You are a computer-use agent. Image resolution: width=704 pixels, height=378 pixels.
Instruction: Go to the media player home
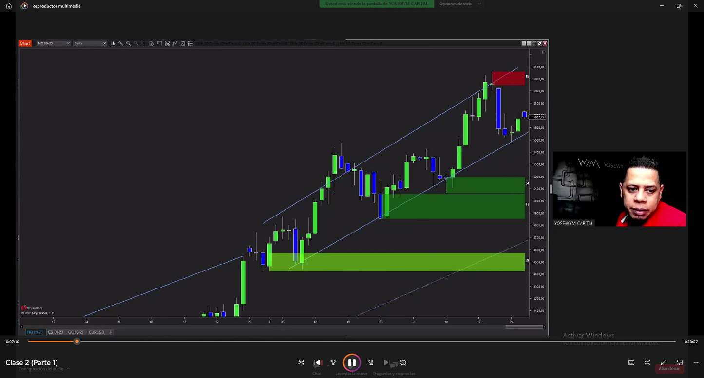coord(8,6)
